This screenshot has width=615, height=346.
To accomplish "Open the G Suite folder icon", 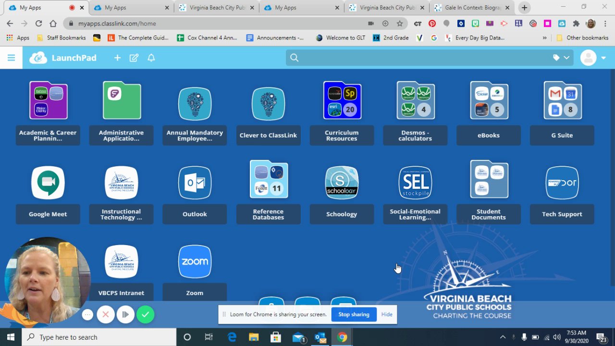I will click(x=562, y=100).
